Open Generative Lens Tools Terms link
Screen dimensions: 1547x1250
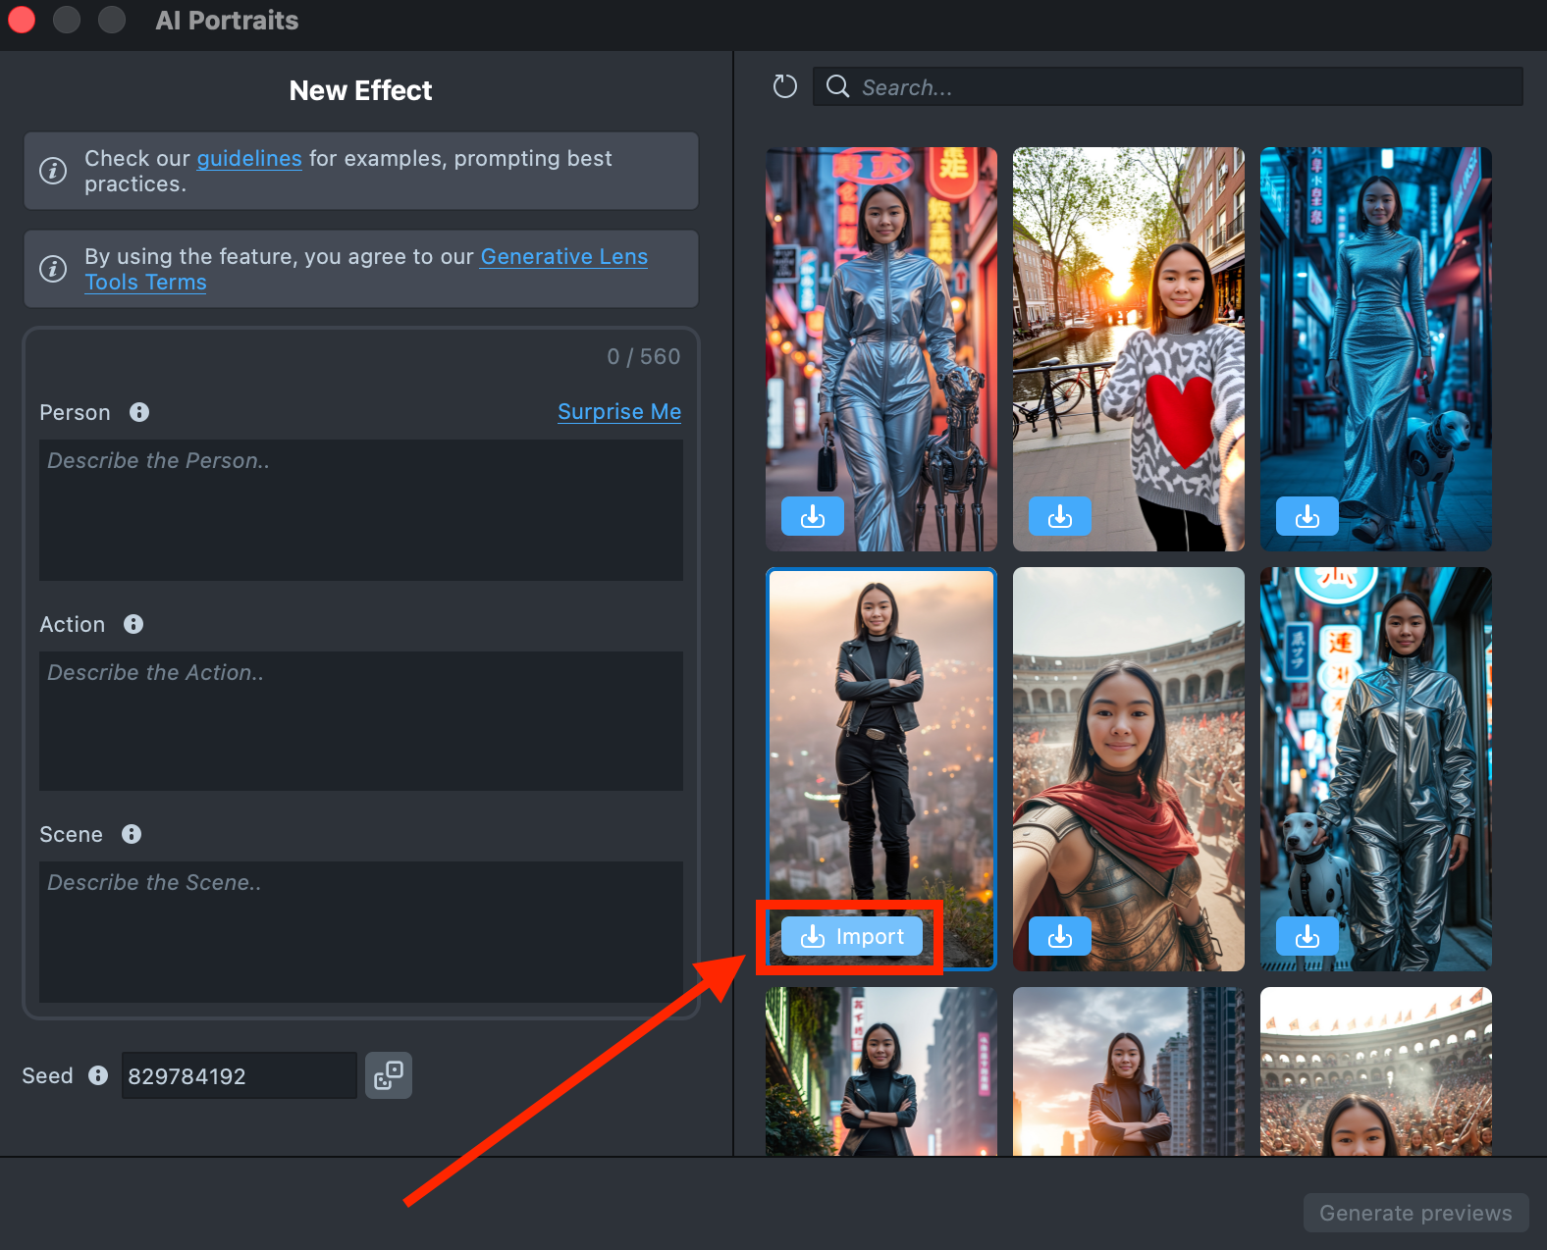tap(563, 257)
